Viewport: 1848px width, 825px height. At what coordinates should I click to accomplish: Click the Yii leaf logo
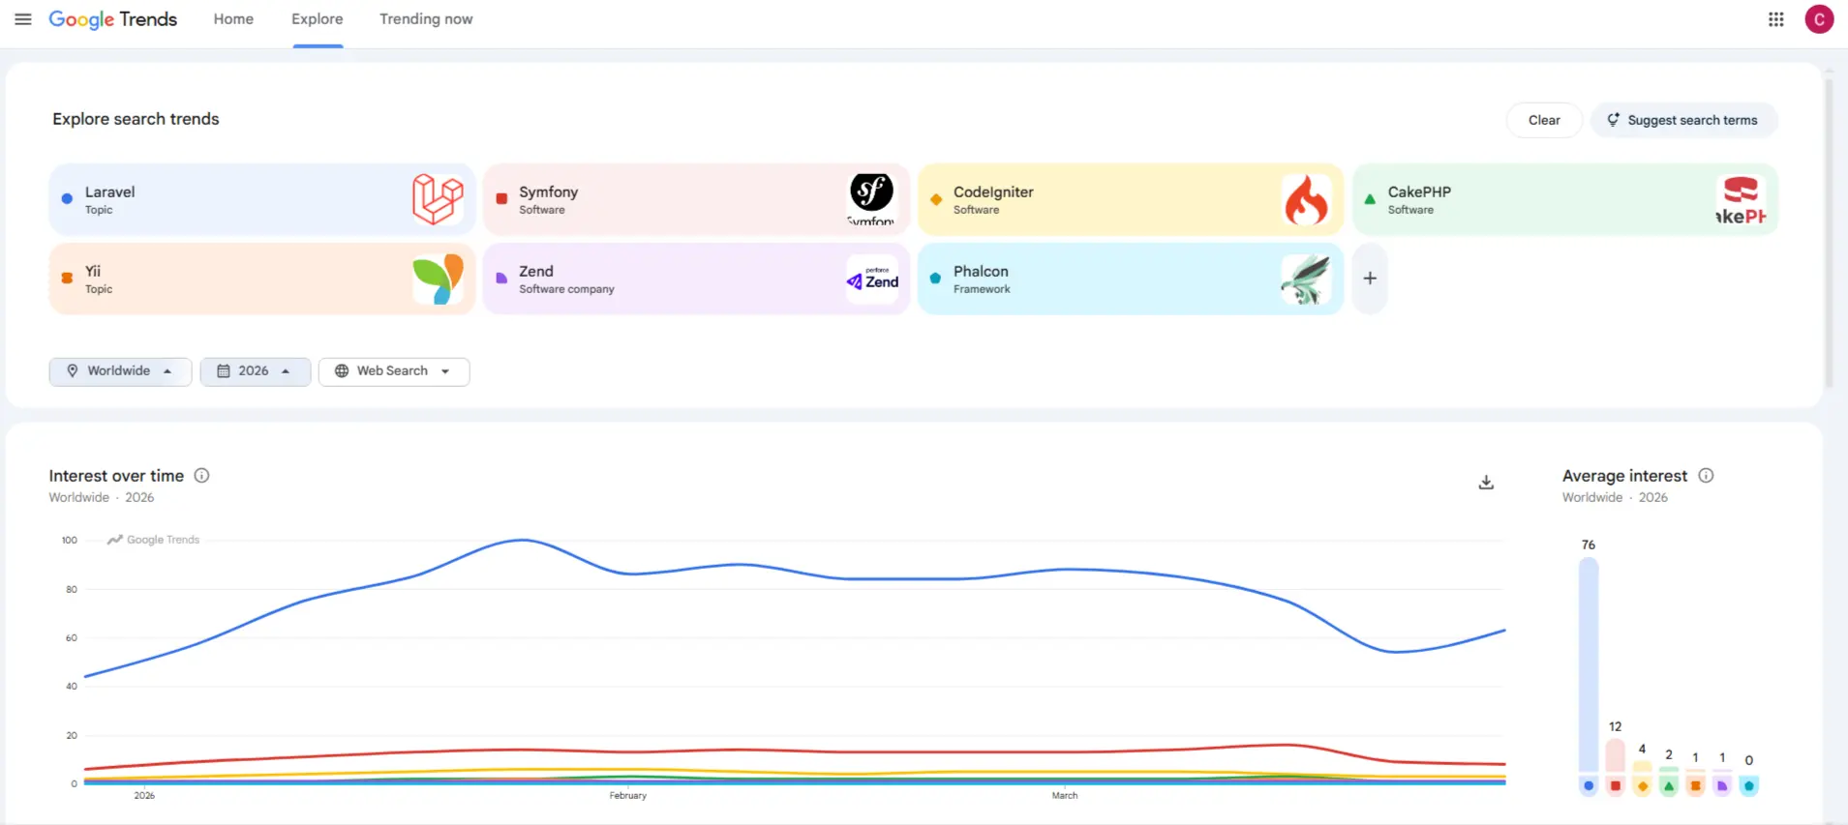tap(438, 279)
